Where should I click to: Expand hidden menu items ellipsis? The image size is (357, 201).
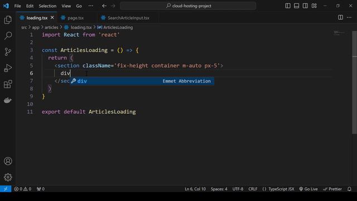[91, 6]
